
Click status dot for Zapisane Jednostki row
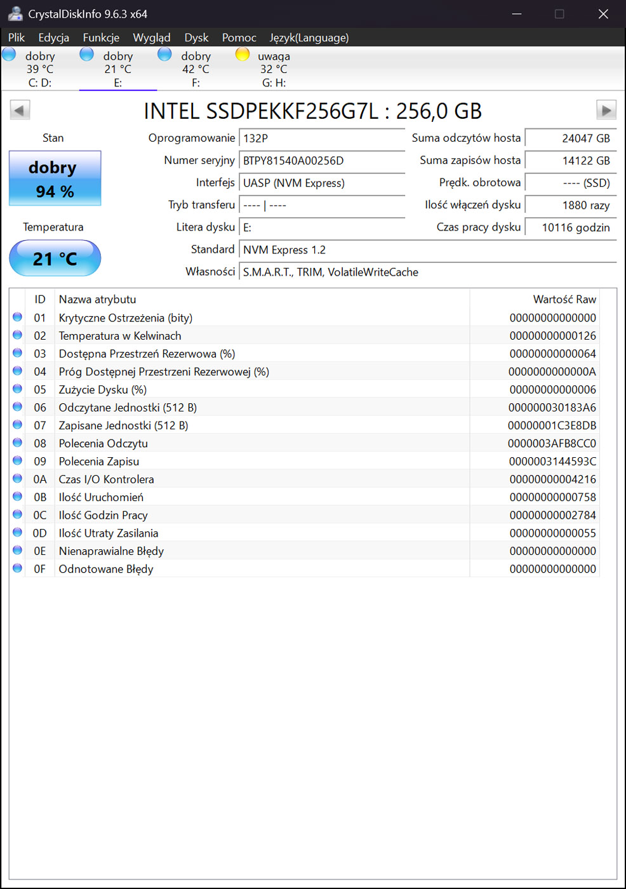pyautogui.click(x=17, y=424)
